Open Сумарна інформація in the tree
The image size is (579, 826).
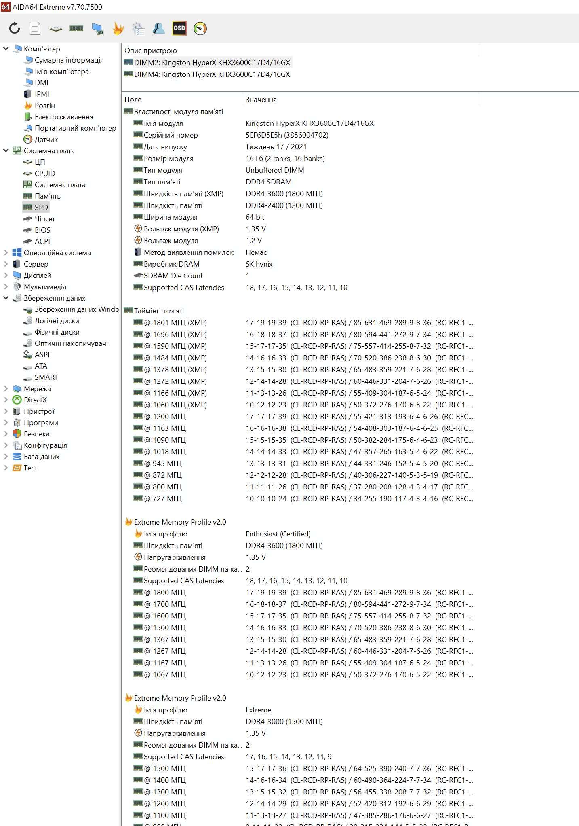point(69,60)
